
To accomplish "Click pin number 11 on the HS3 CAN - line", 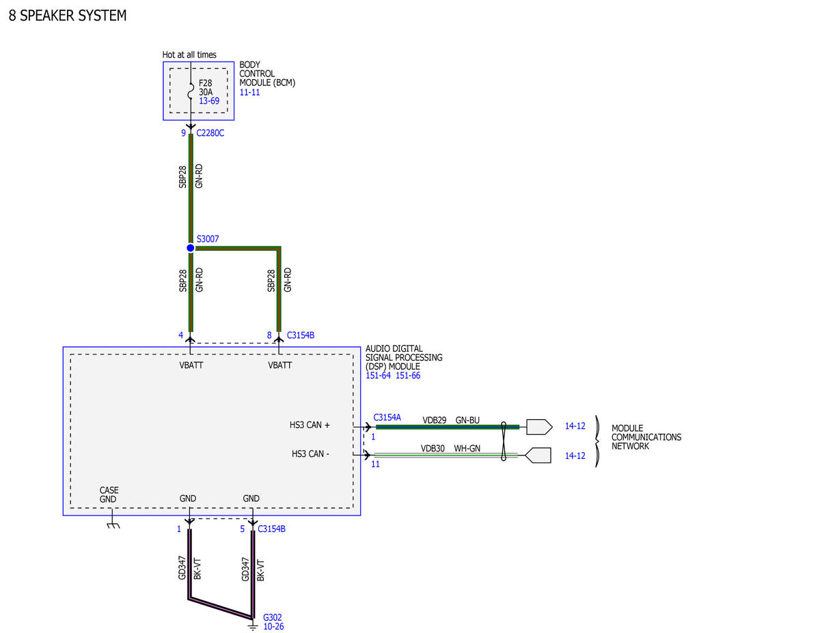I will coord(375,464).
